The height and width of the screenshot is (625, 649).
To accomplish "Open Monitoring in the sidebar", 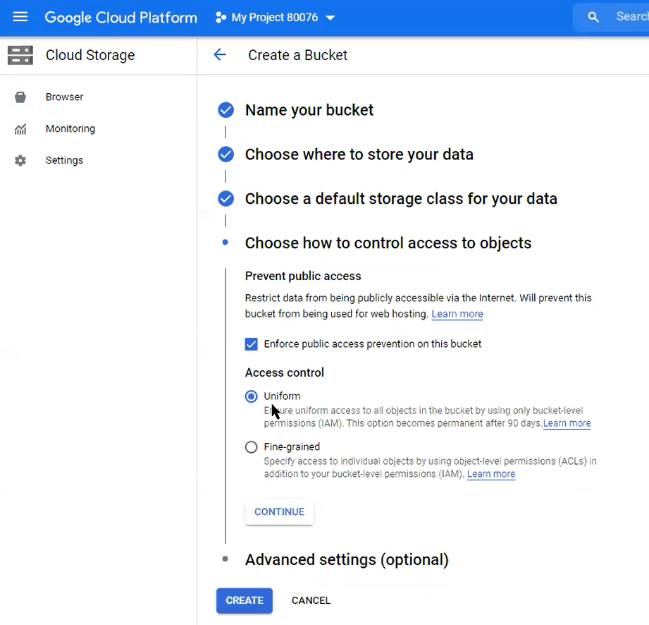I will pyautogui.click(x=70, y=129).
